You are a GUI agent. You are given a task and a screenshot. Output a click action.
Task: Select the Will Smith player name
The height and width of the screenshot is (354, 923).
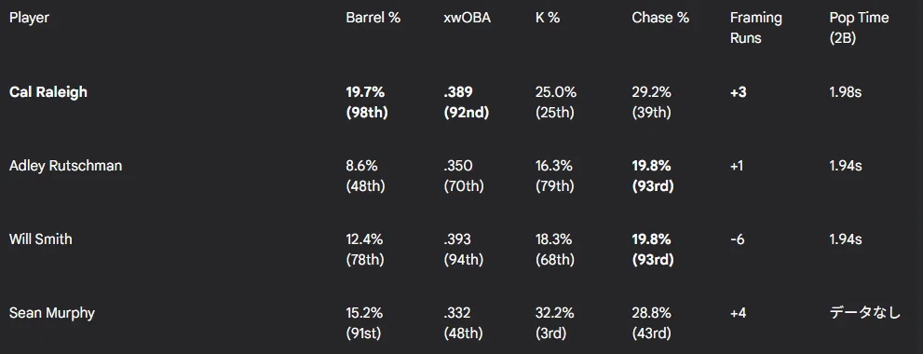click(x=41, y=239)
